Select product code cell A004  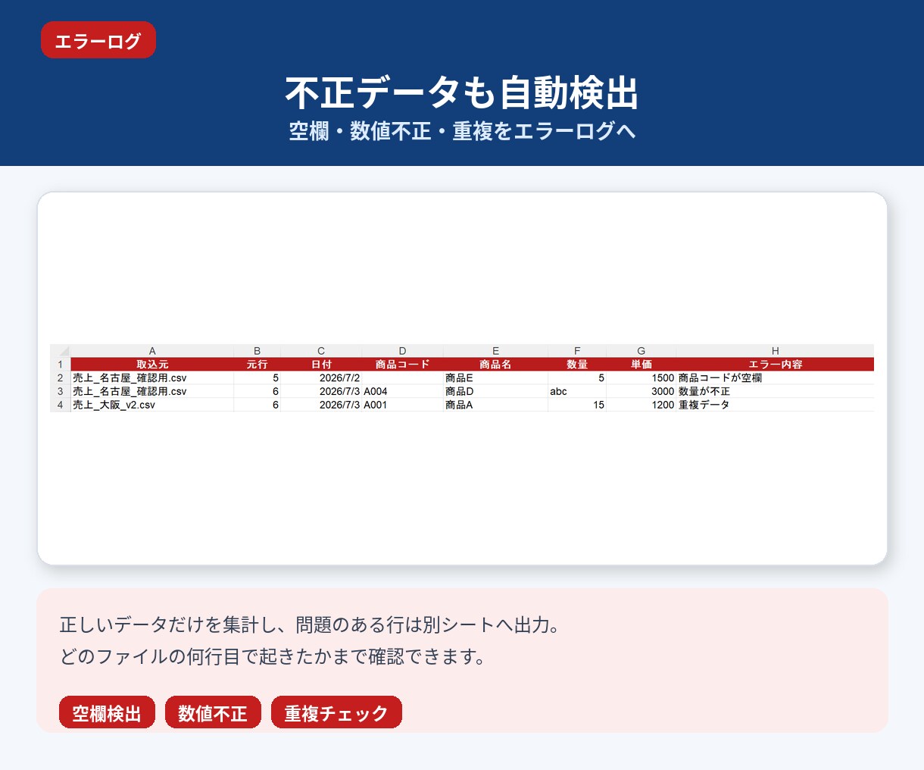[x=402, y=391]
